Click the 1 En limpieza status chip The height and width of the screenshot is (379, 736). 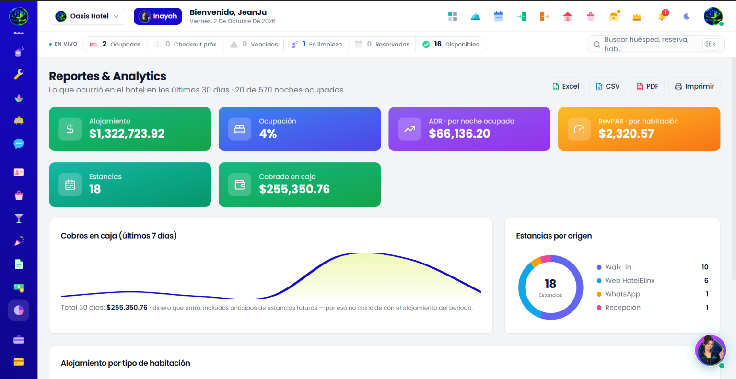(x=316, y=44)
